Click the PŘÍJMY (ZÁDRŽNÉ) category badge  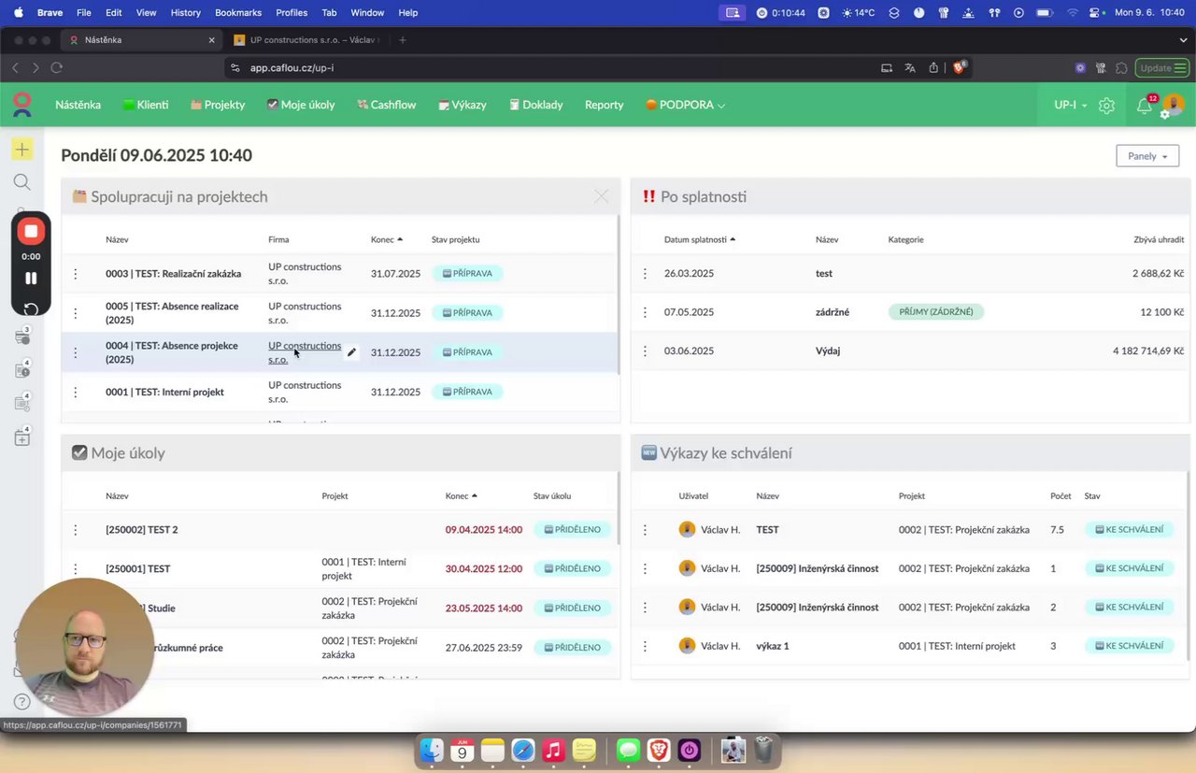936,312
